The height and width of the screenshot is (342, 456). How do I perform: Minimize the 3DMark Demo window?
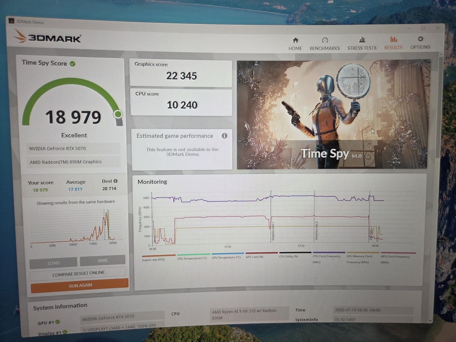409,28
